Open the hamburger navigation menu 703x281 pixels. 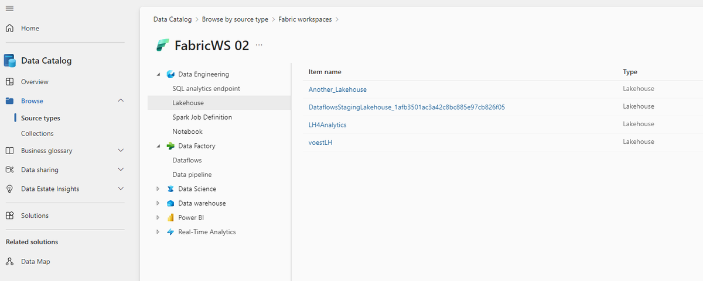click(x=9, y=9)
